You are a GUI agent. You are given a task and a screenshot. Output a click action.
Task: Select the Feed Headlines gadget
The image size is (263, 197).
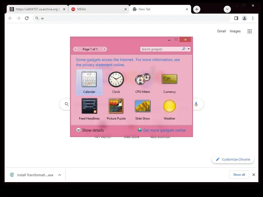click(x=89, y=109)
